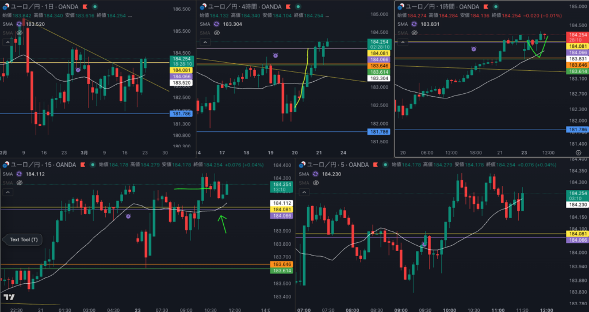
Task: Toggle visibility of hidden SMA on daily chart
Action: point(19,33)
